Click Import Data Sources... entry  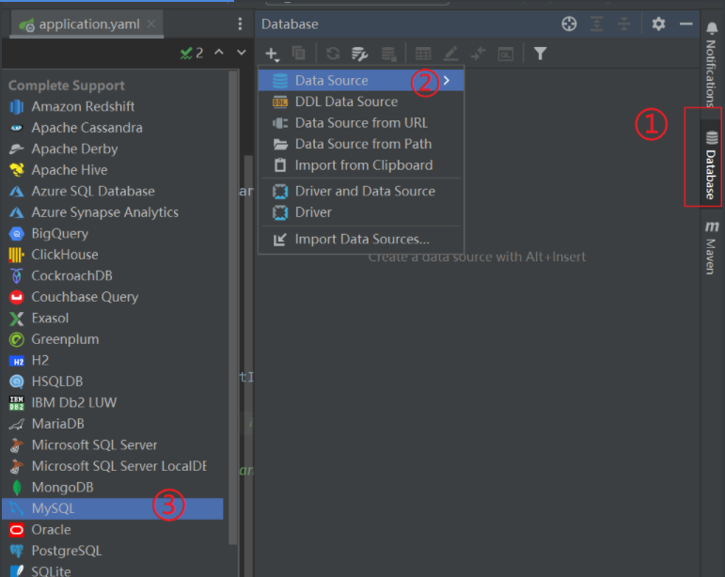pyautogui.click(x=361, y=239)
